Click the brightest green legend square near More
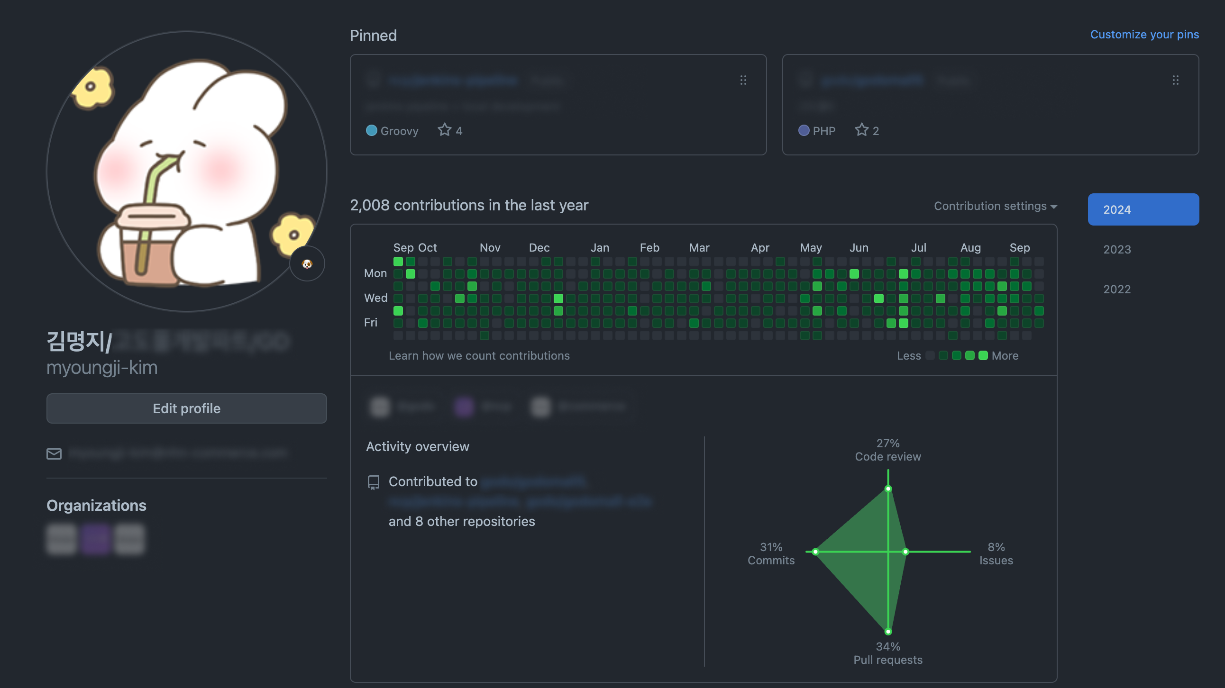 [983, 355]
